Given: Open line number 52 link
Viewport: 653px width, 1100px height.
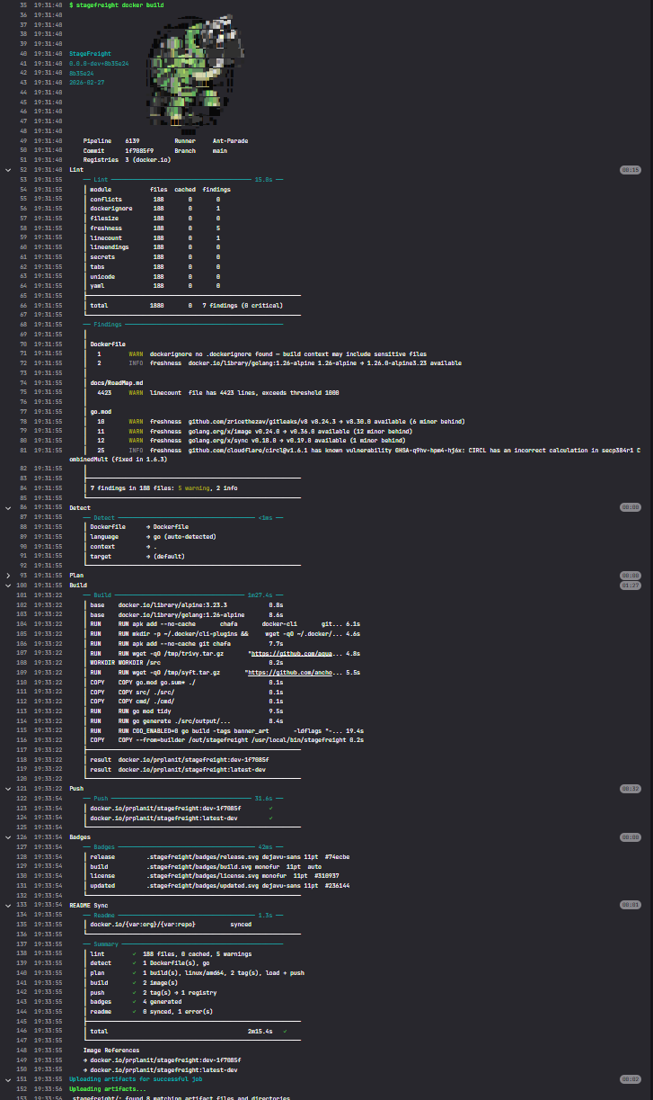Looking at the screenshot, I should pos(22,169).
